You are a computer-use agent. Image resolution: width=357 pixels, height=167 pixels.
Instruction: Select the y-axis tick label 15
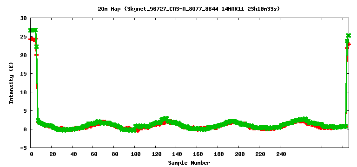coord(23,74)
